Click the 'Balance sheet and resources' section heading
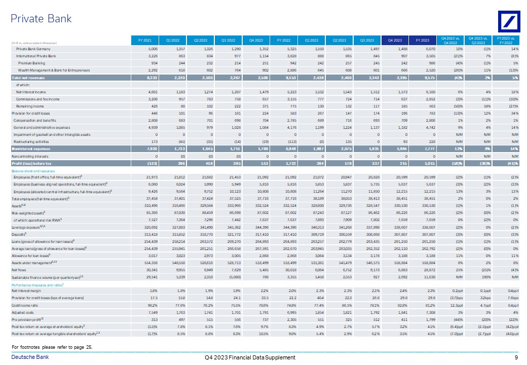Screen dimensions: 527x365 [33, 171]
